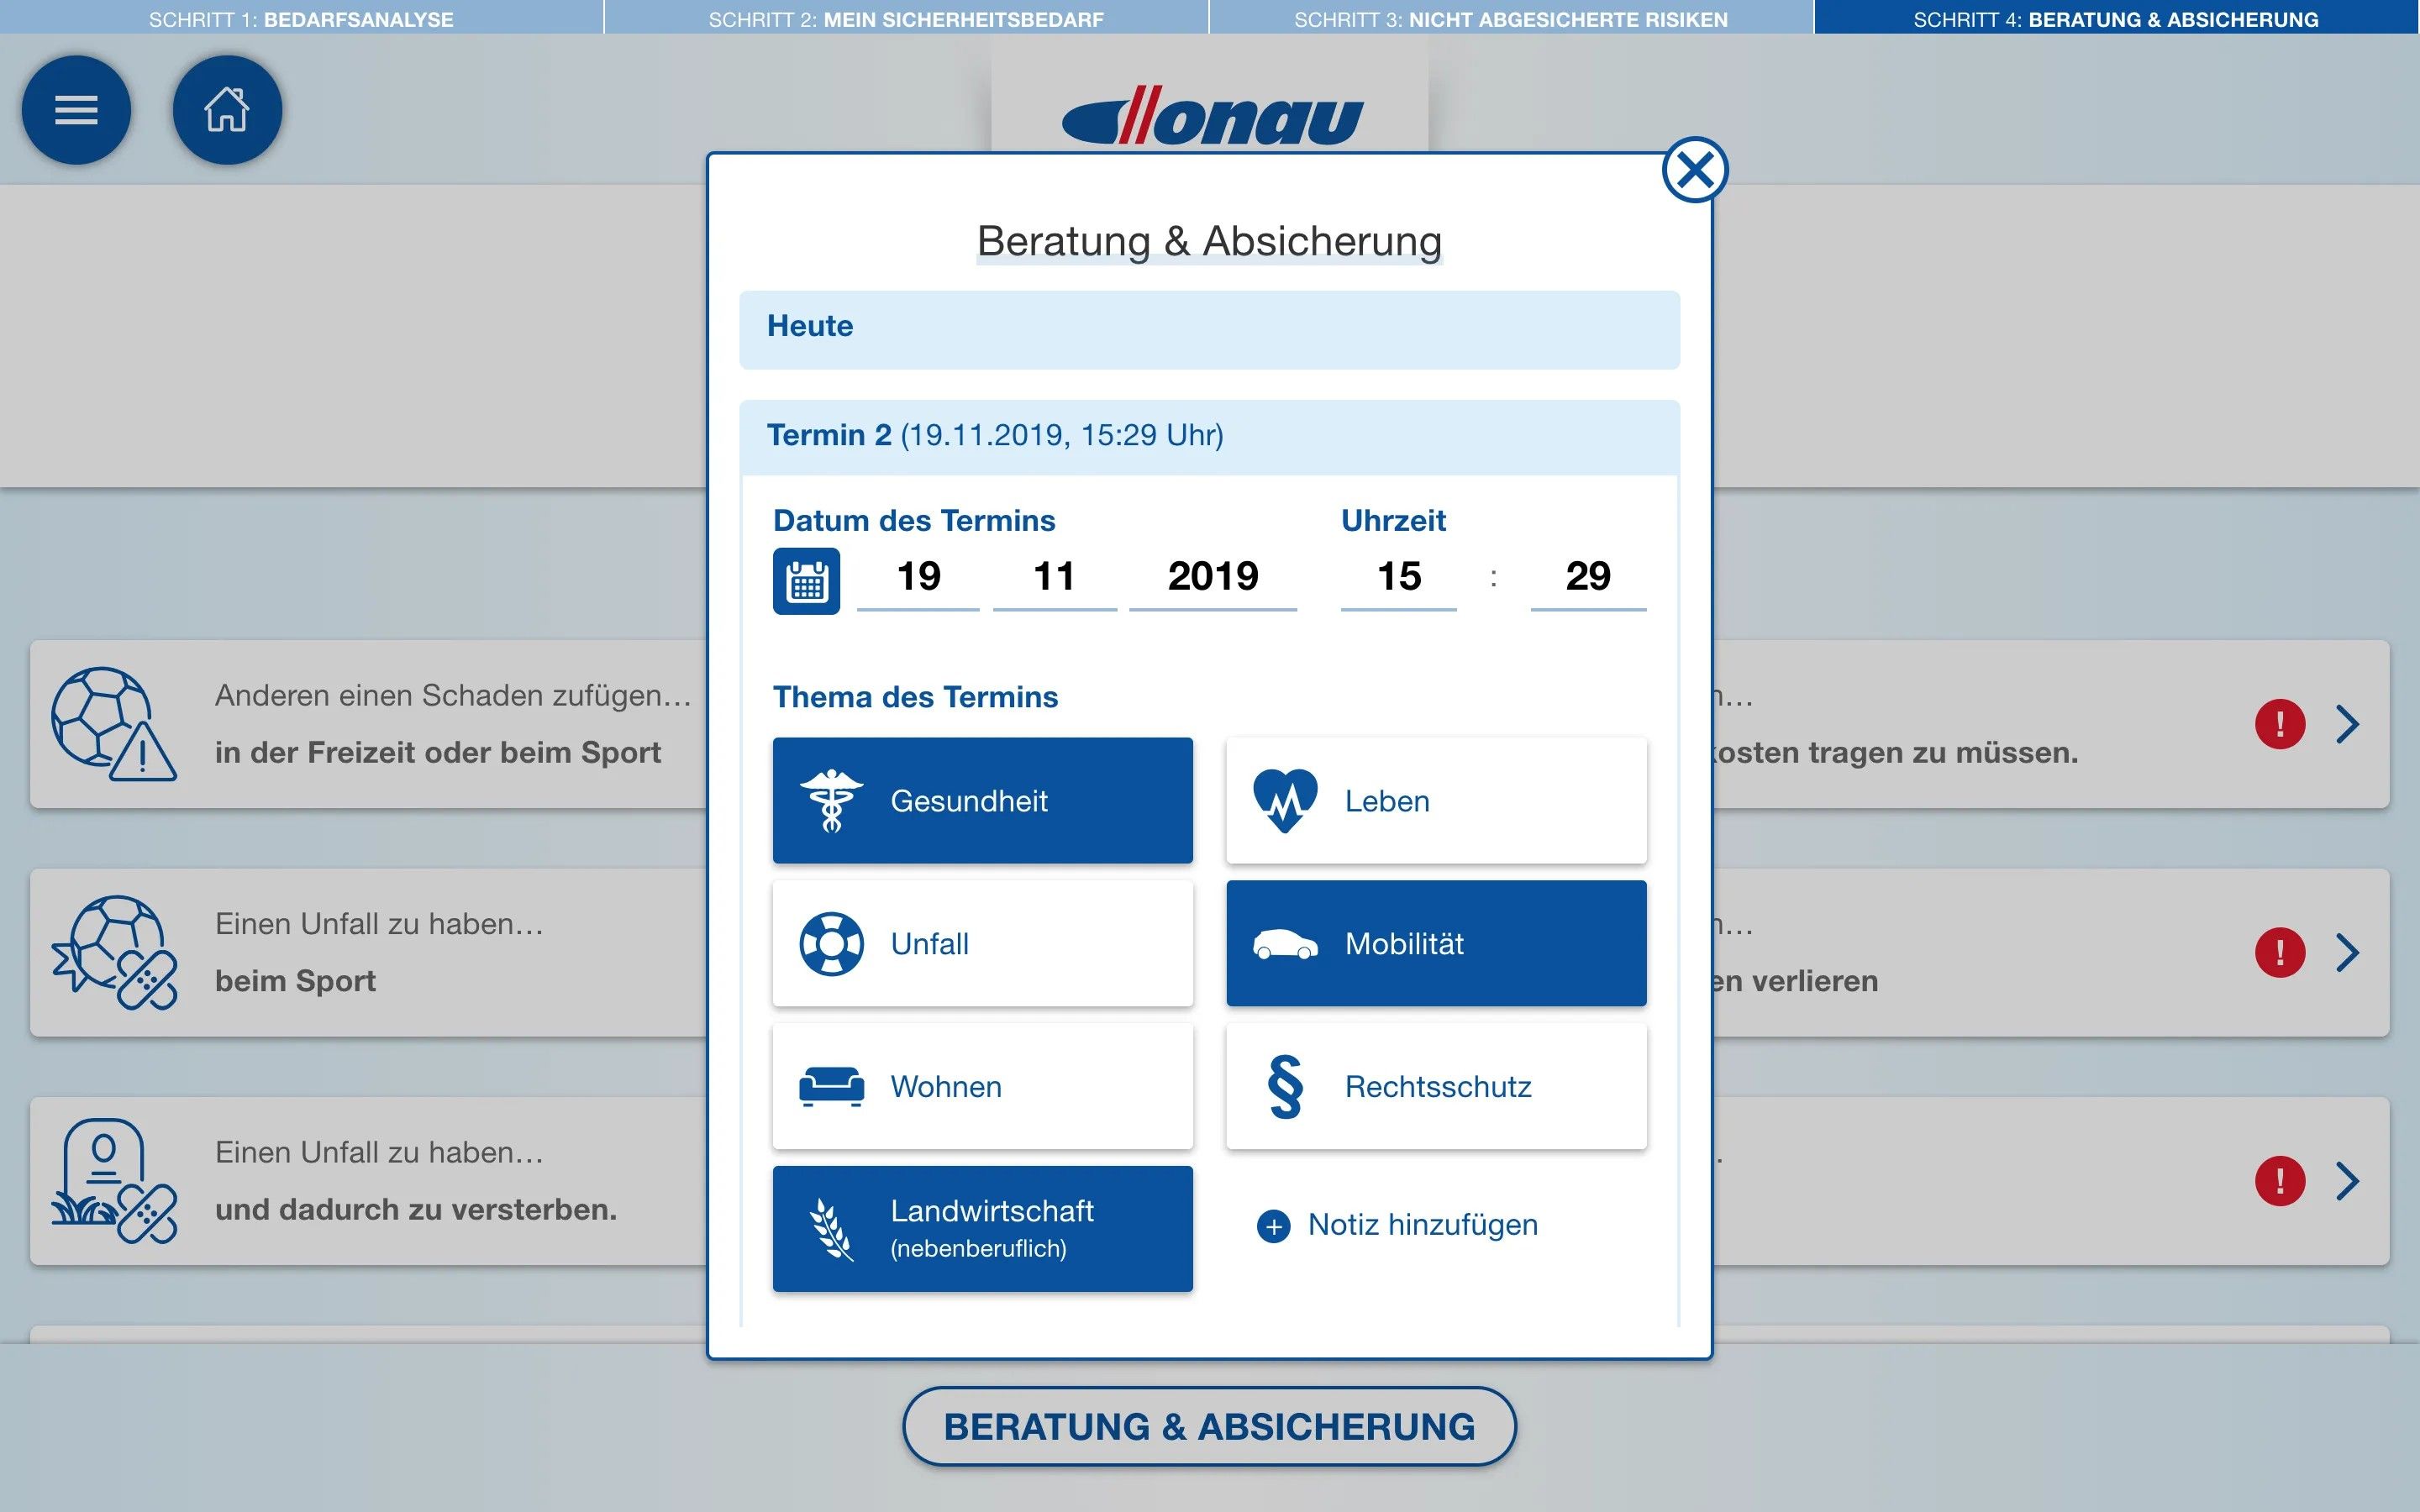Viewport: 2420px width, 1512px height.
Task: Click the plus icon for Notiz hinzufügen
Action: coord(1273,1226)
